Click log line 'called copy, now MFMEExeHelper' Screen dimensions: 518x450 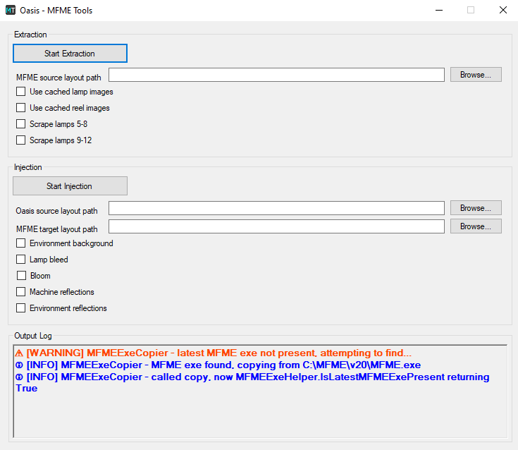[x=252, y=382]
